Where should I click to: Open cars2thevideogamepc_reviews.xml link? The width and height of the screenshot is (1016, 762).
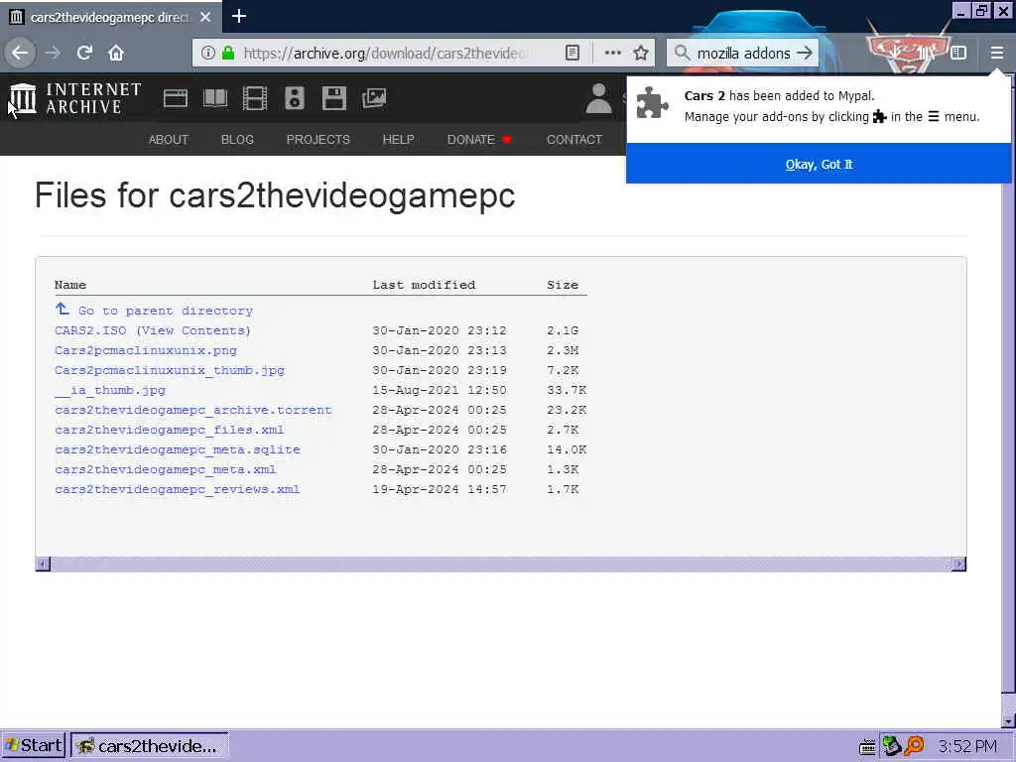177,489
